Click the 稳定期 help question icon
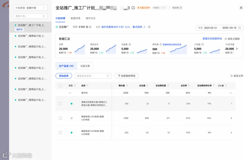 point(181,8)
